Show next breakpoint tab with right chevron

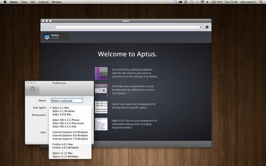pos(206,37)
